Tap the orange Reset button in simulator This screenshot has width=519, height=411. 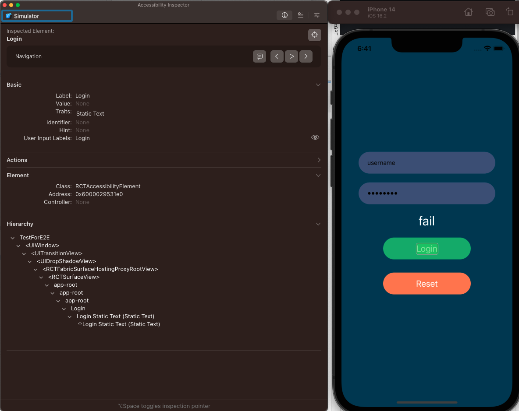click(427, 284)
